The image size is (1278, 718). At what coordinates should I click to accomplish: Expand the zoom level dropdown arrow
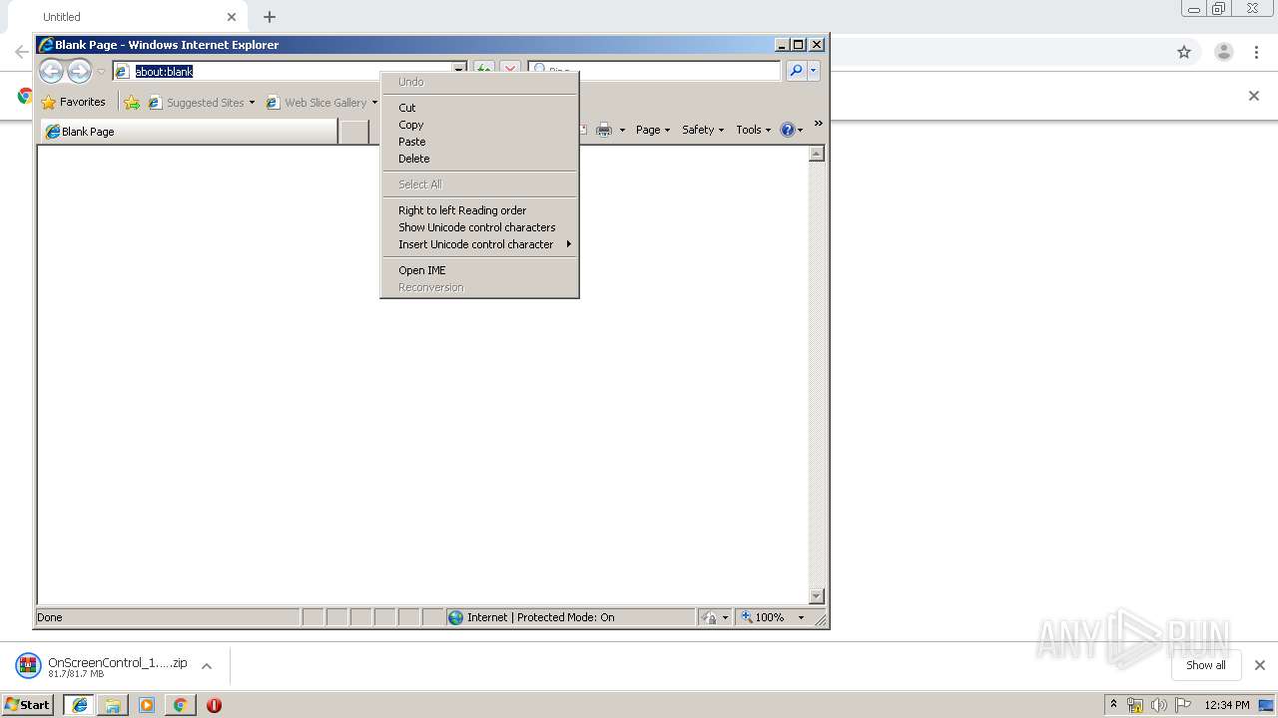[801, 617]
